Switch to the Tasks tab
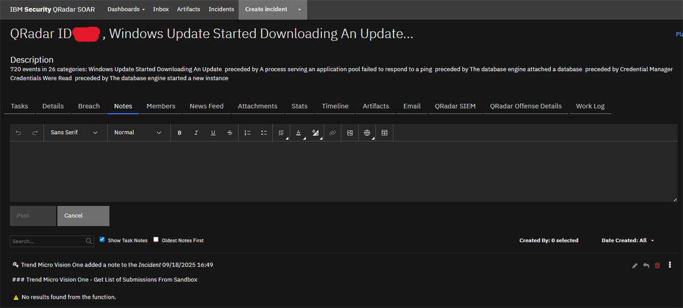Image resolution: width=683 pixels, height=308 pixels. 19,106
